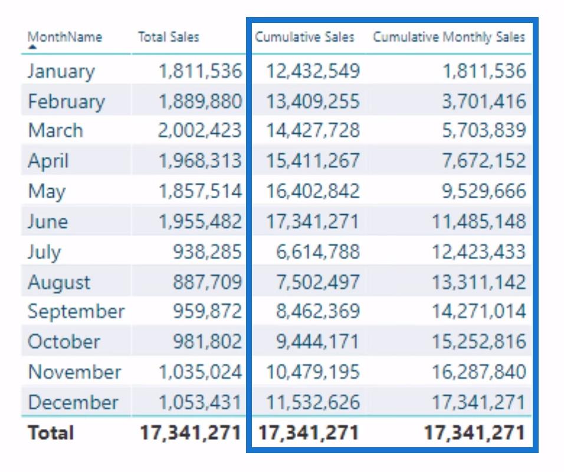The image size is (564, 472).
Task: Click the September Cumulative Monthly value 14,271,014
Action: pyautogui.click(x=479, y=311)
